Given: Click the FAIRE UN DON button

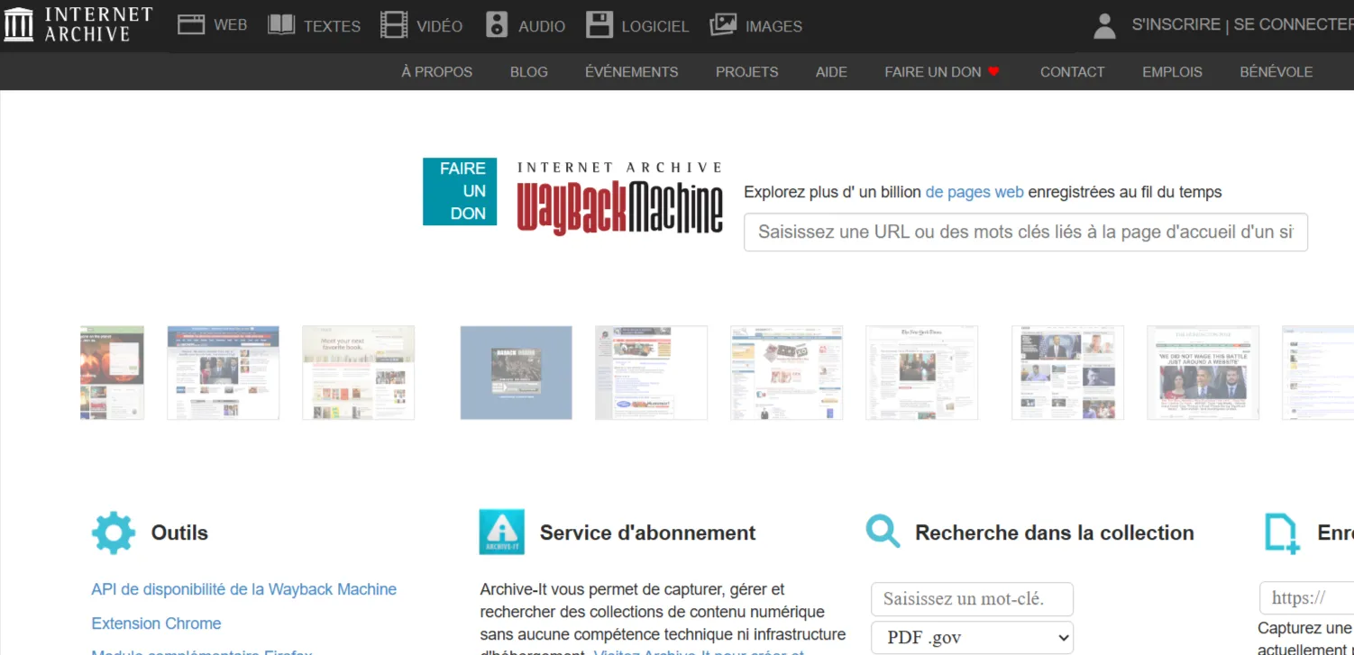Looking at the screenshot, I should click(460, 191).
